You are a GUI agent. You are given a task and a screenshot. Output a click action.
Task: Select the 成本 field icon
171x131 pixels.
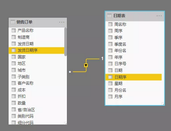click(x=14, y=90)
